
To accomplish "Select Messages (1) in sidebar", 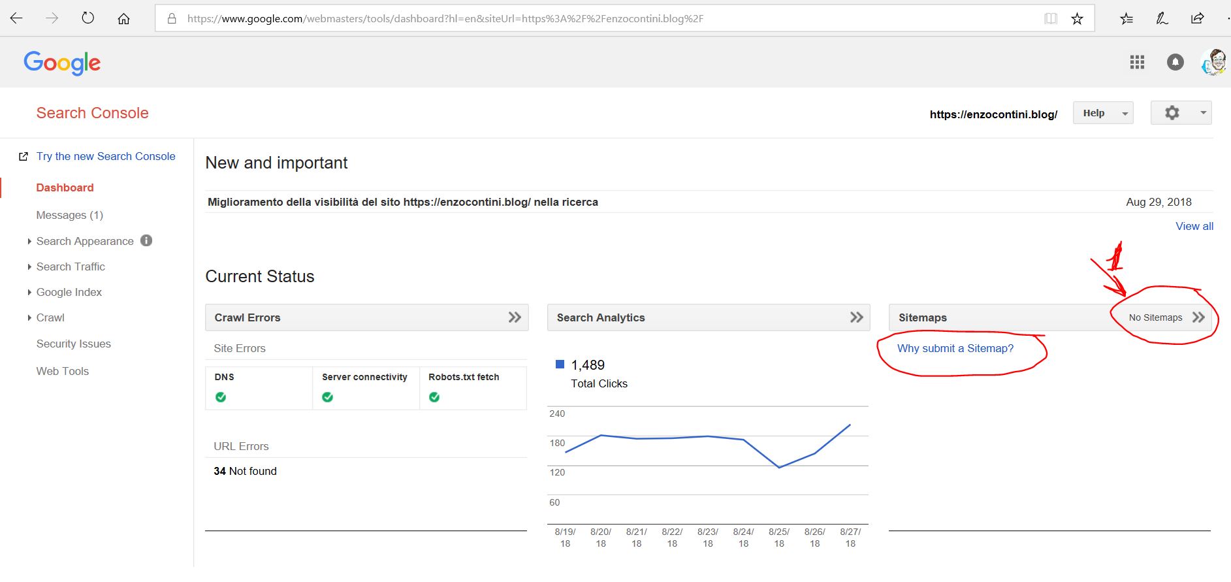I will point(69,215).
